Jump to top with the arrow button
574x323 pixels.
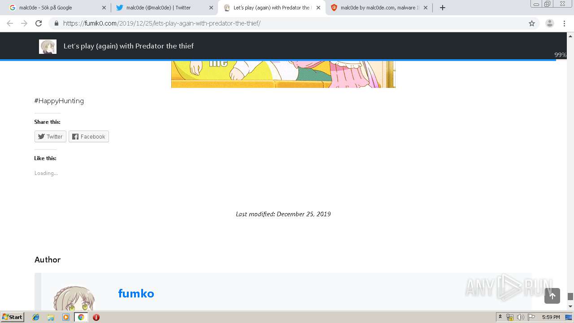pyautogui.click(x=552, y=296)
